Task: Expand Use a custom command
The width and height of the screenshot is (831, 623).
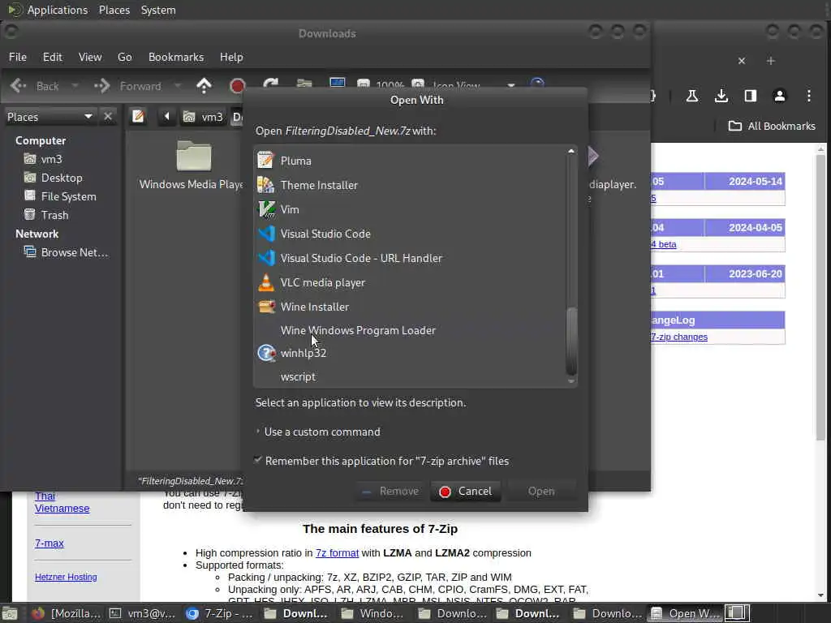Action: (318, 432)
